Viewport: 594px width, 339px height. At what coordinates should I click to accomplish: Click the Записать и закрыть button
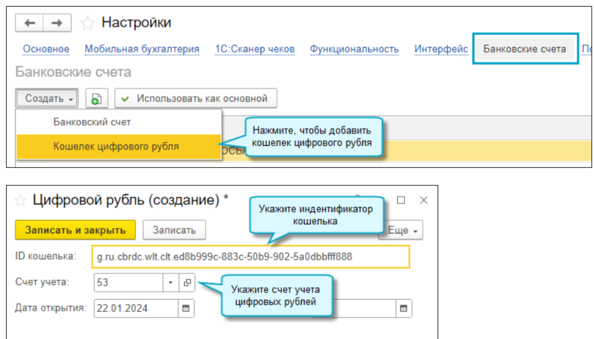(x=75, y=230)
